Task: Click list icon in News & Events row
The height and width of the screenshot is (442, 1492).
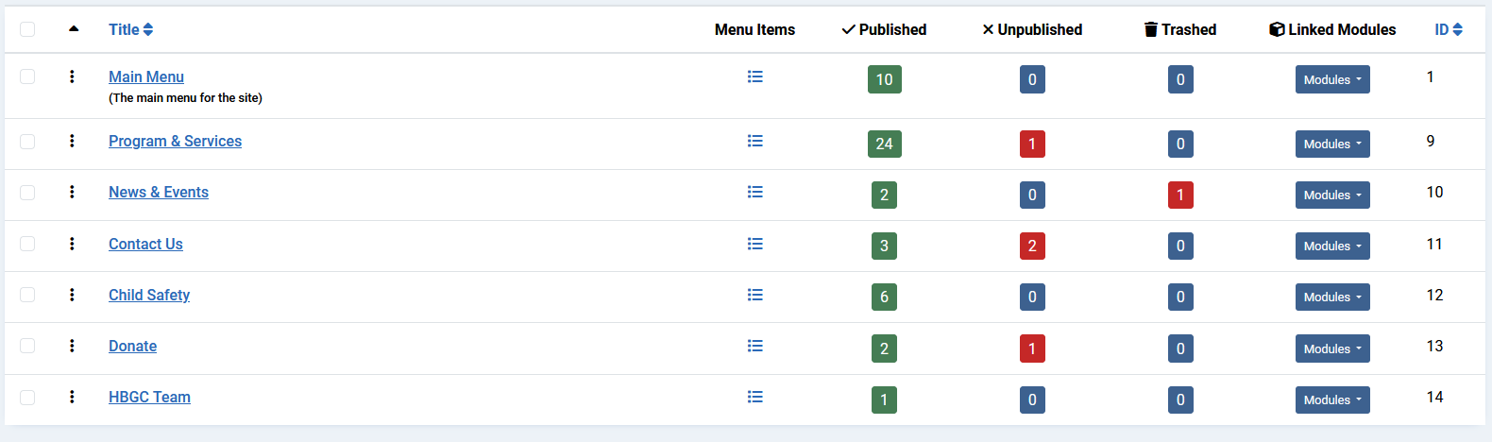Action: point(754,192)
